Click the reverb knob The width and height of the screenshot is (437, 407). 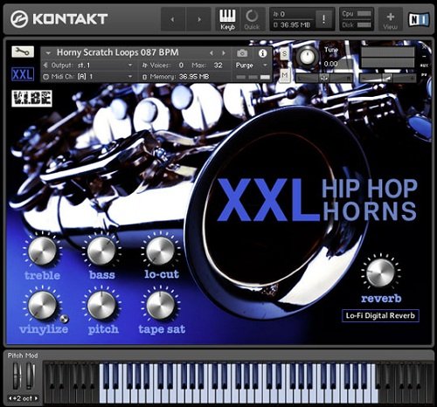pyautogui.click(x=380, y=273)
